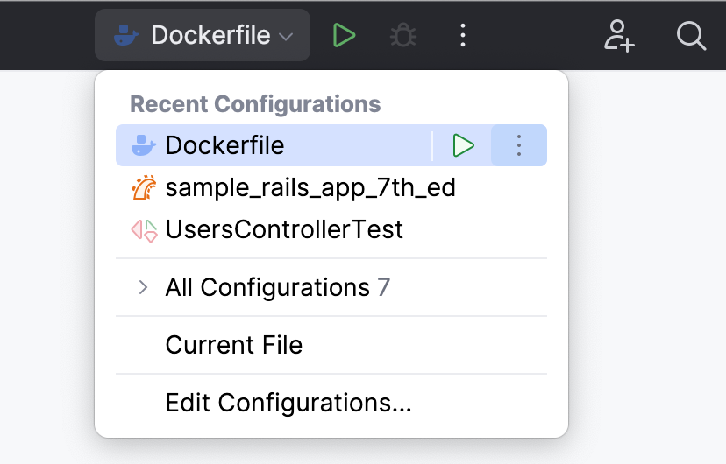Expand All Configurations chevron arrow
The image size is (726, 464).
[144, 287]
